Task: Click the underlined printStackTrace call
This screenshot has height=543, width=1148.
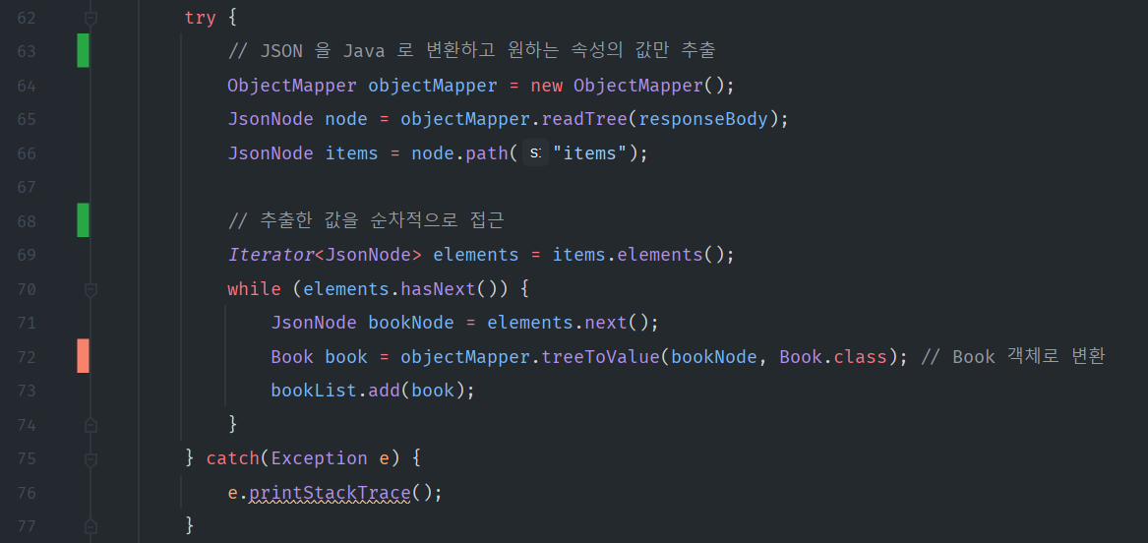Action: pos(330,493)
